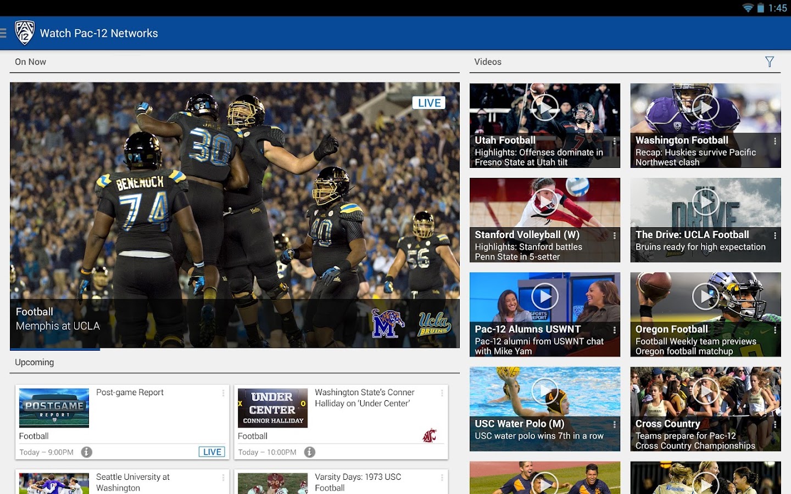The image size is (791, 494).
Task: Select 'Today – 9:00PM' air time
Action: [47, 452]
